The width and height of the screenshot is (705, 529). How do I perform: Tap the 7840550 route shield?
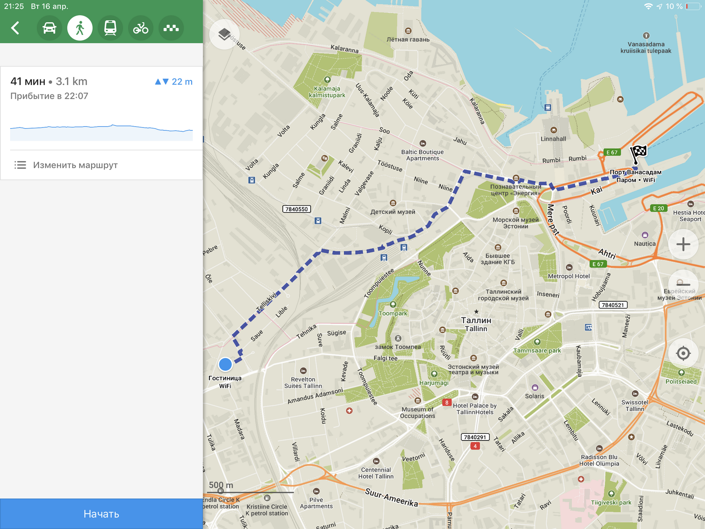pos(296,209)
